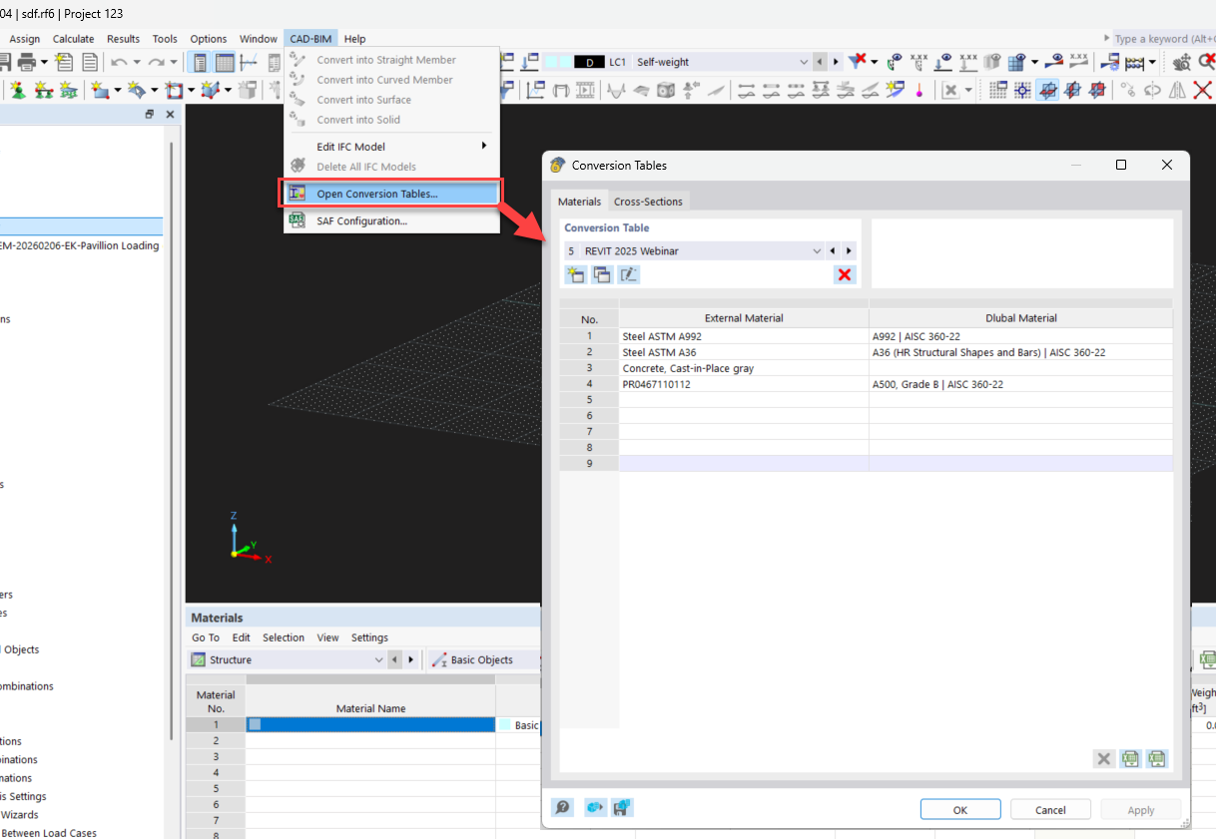Apply the conversion table changes
This screenshot has height=839, width=1216.
(1140, 809)
